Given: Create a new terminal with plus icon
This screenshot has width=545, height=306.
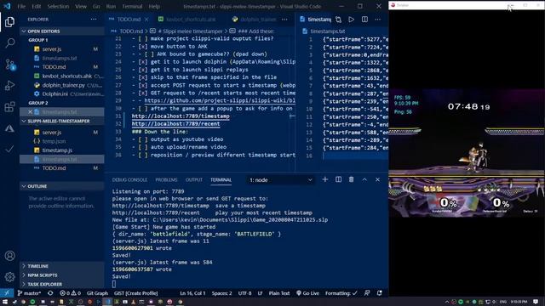Looking at the screenshot, I should click(325, 179).
